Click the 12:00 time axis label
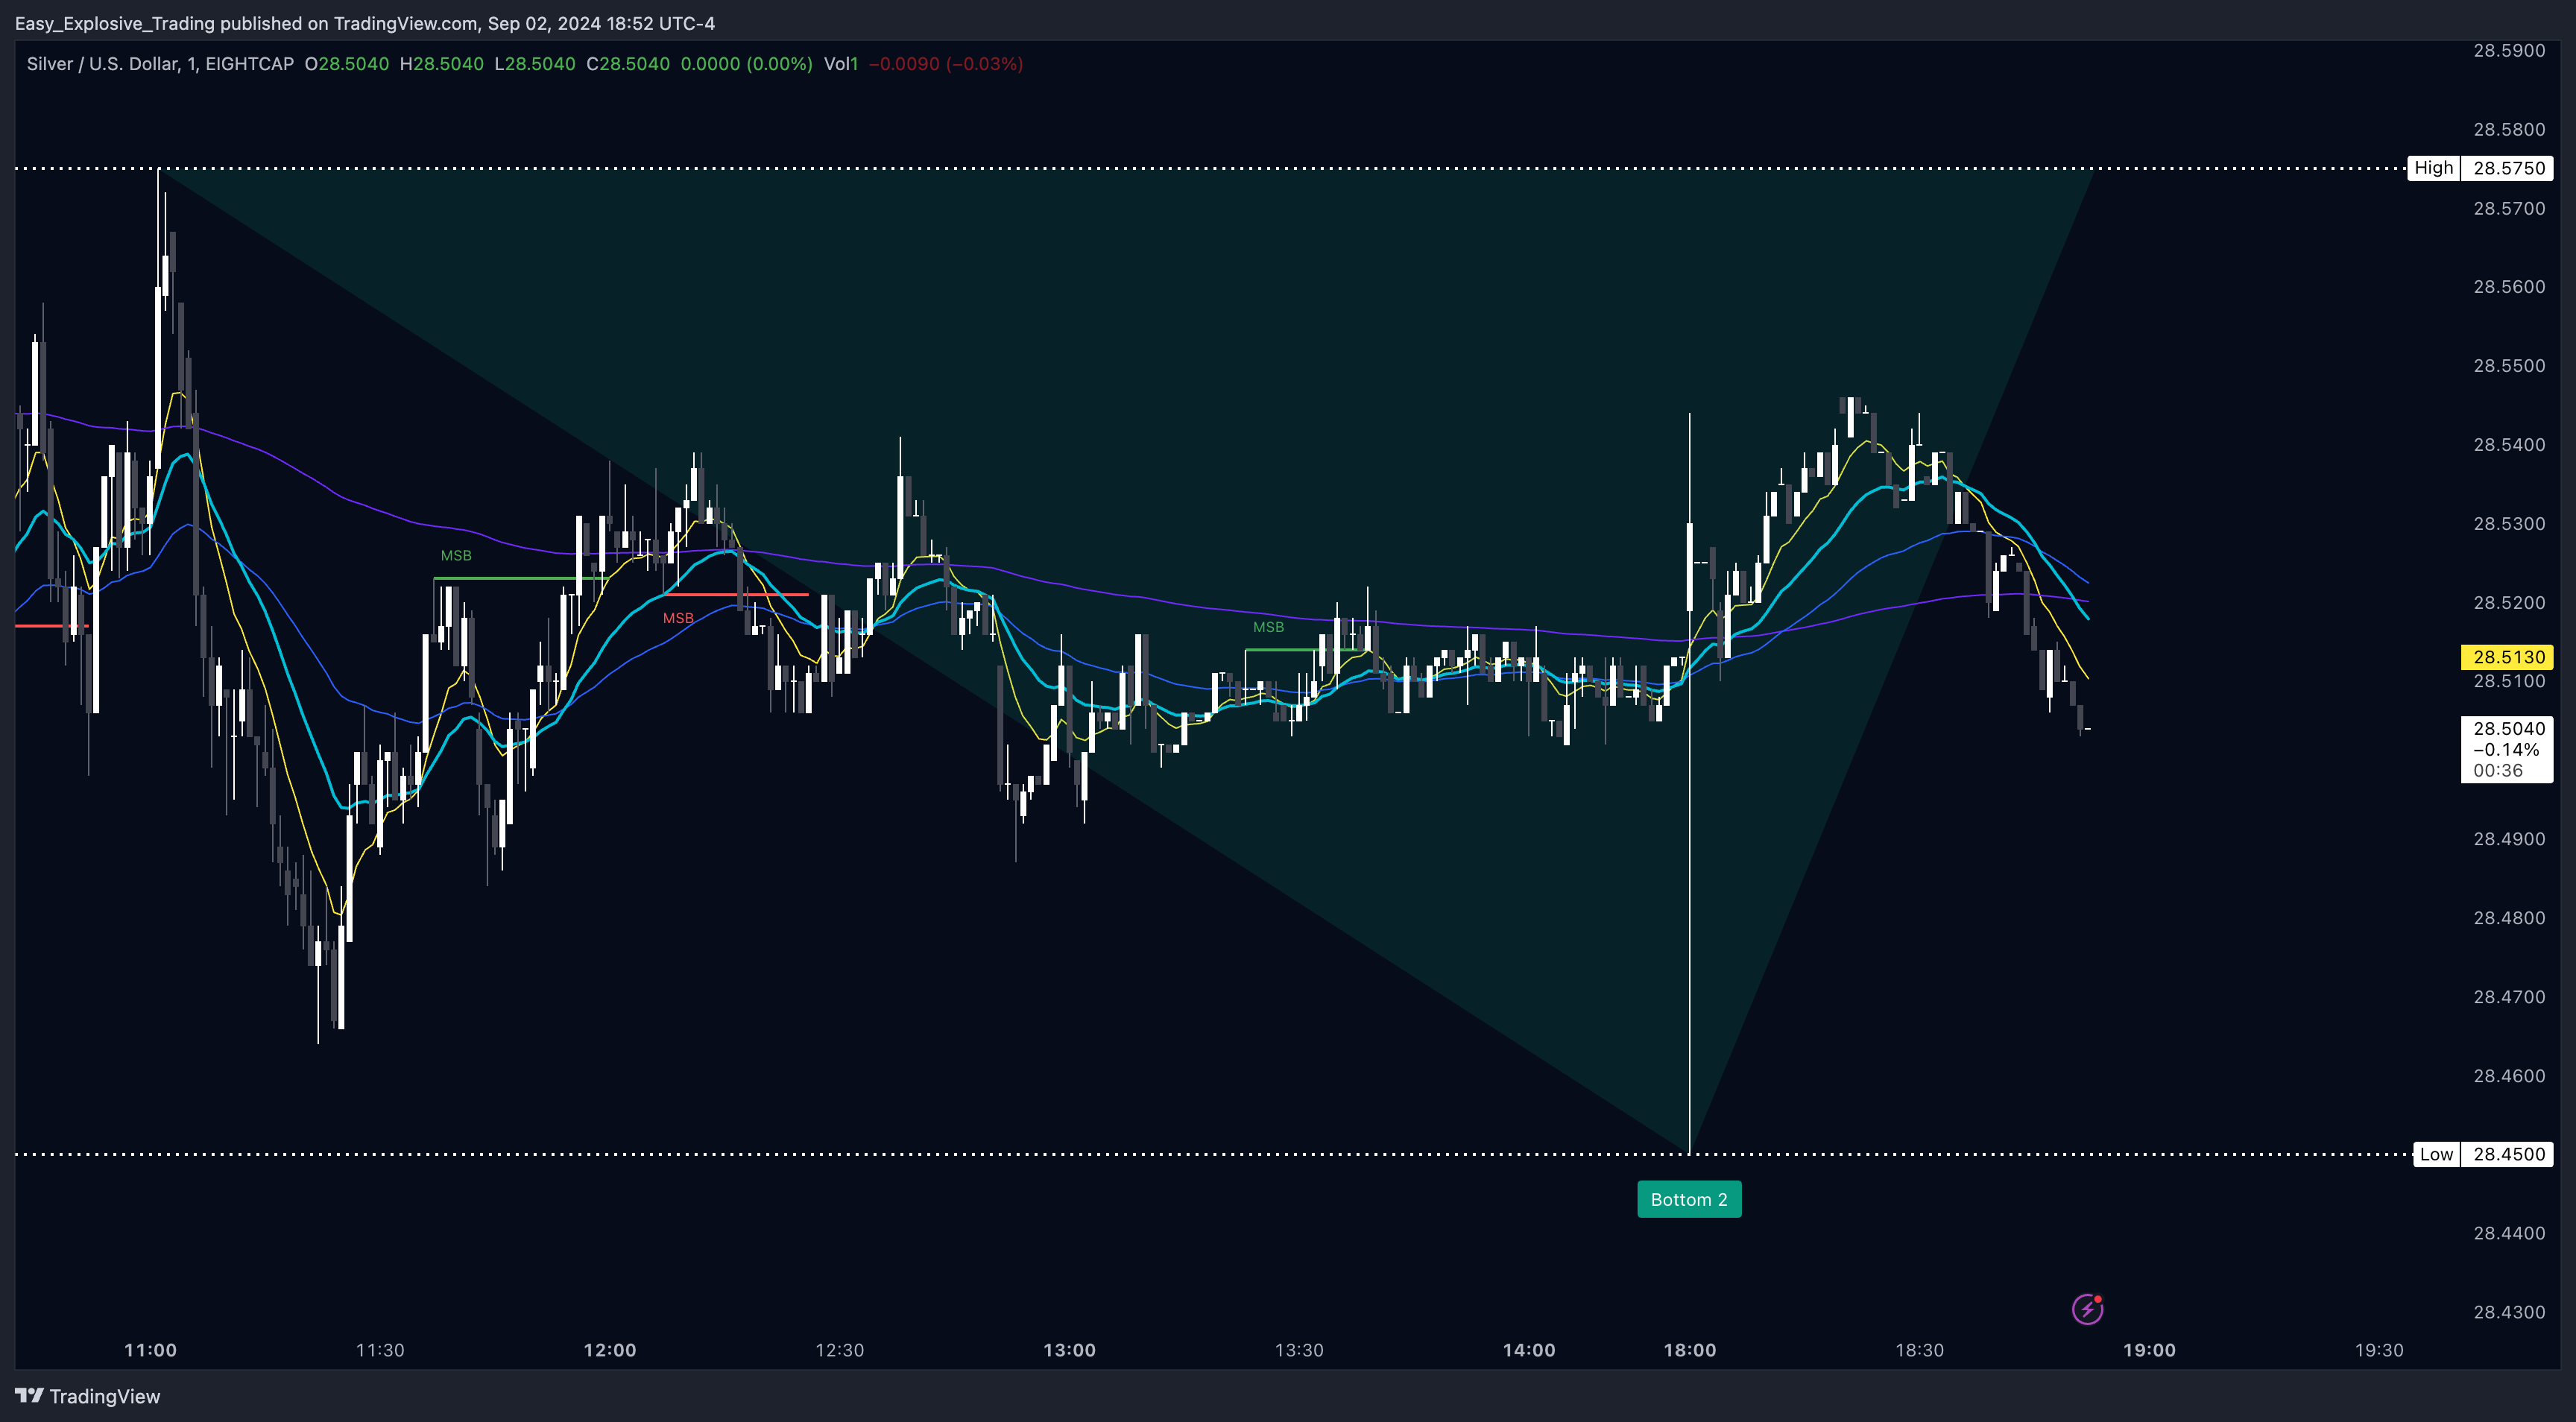 pos(610,1350)
